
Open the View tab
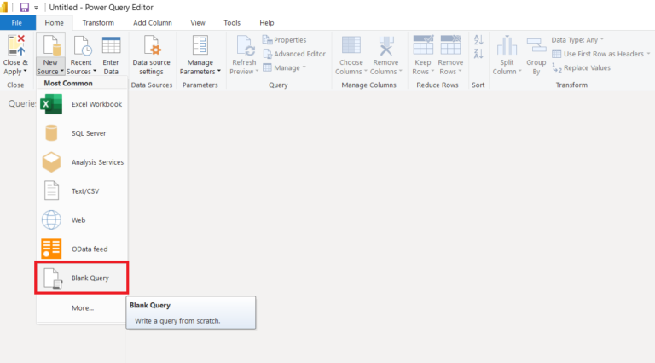coord(198,22)
